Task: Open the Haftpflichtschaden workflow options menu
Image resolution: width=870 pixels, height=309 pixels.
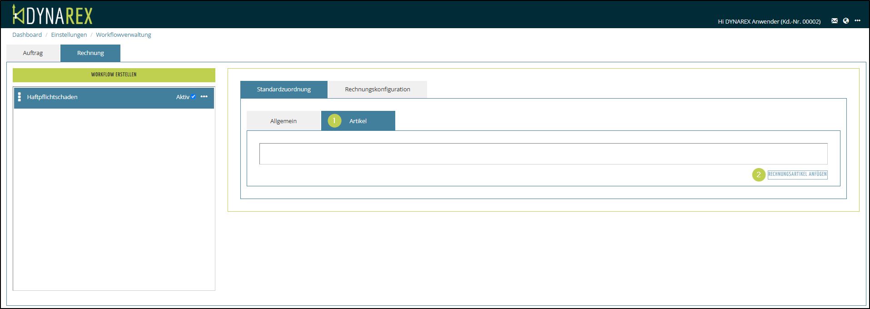Action: pos(204,97)
